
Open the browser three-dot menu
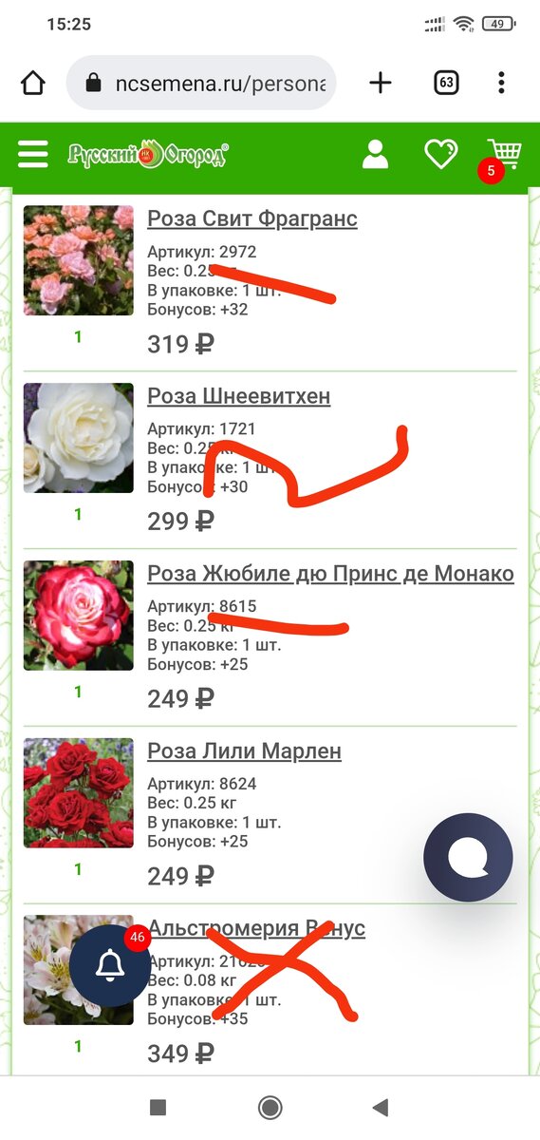click(x=502, y=83)
